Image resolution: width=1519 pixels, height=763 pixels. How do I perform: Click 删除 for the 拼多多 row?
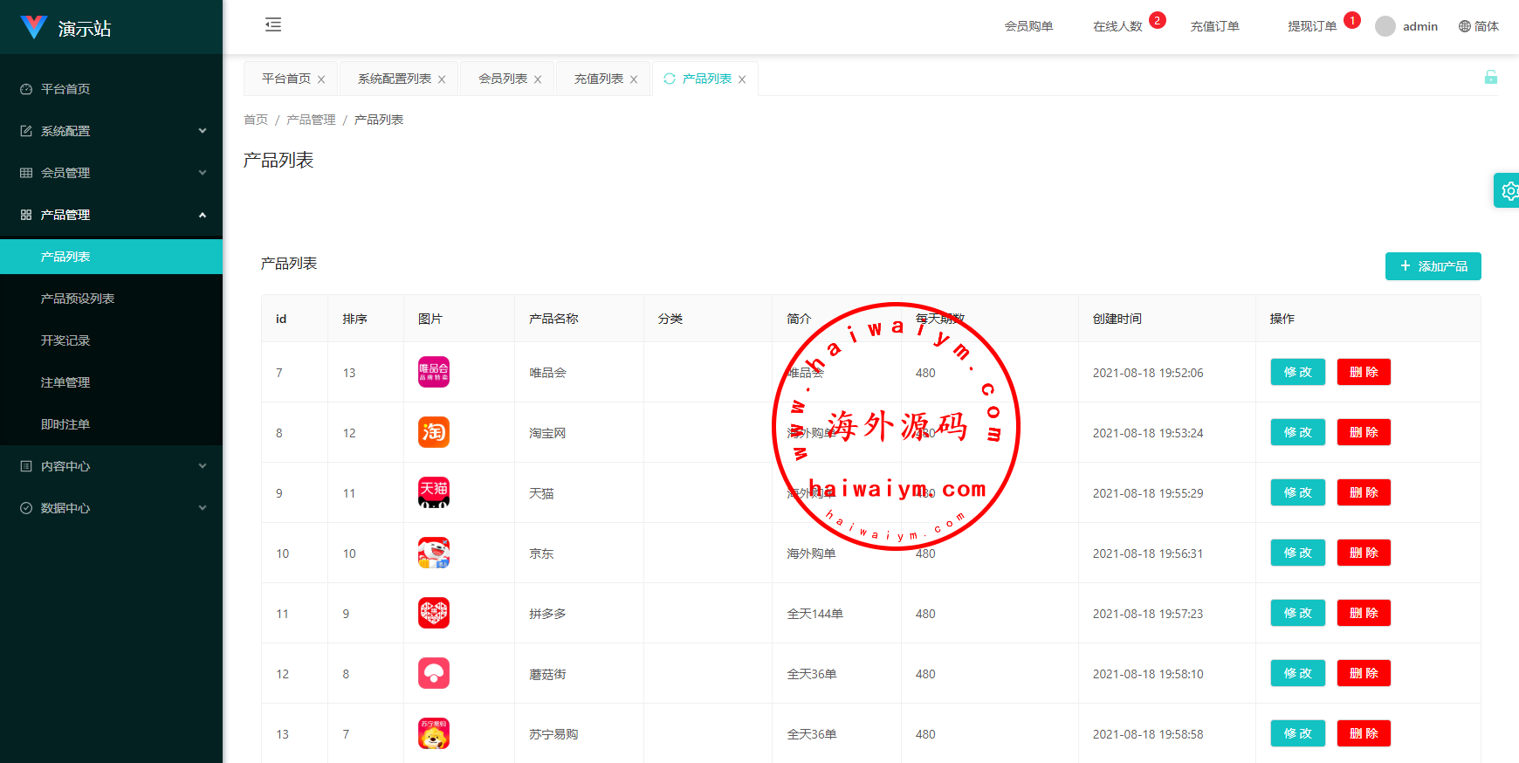tap(1364, 613)
